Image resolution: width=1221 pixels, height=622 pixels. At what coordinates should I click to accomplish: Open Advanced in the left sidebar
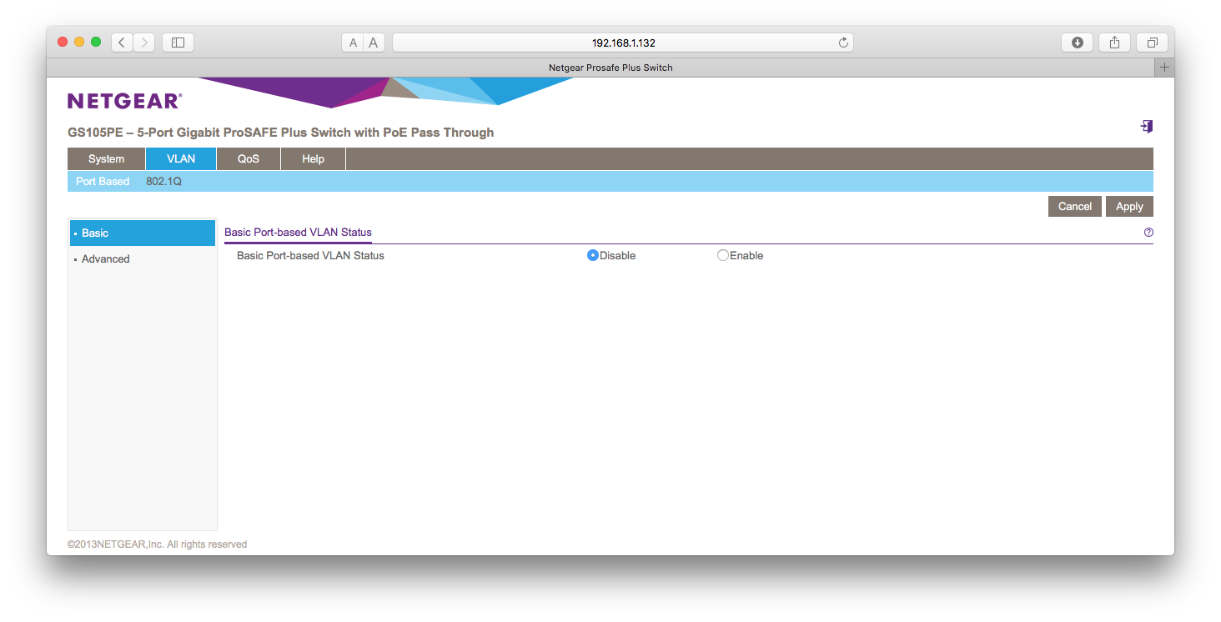tap(105, 259)
